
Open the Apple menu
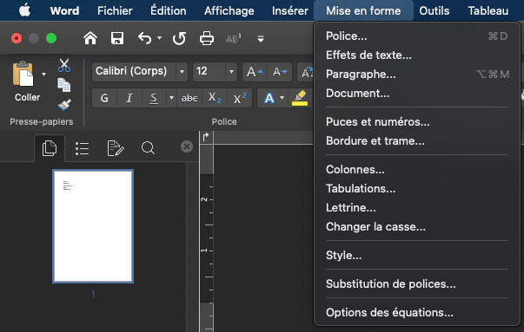coord(24,10)
